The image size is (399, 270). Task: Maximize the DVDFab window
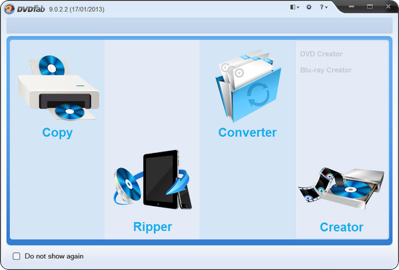coord(370,7)
